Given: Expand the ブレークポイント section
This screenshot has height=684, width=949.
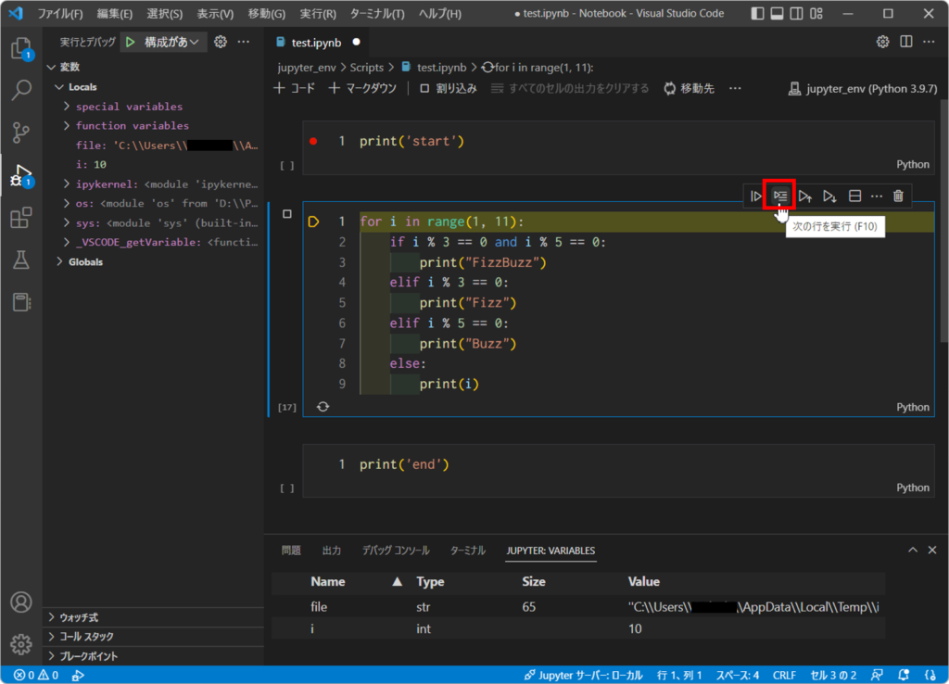Looking at the screenshot, I should pyautogui.click(x=155, y=656).
